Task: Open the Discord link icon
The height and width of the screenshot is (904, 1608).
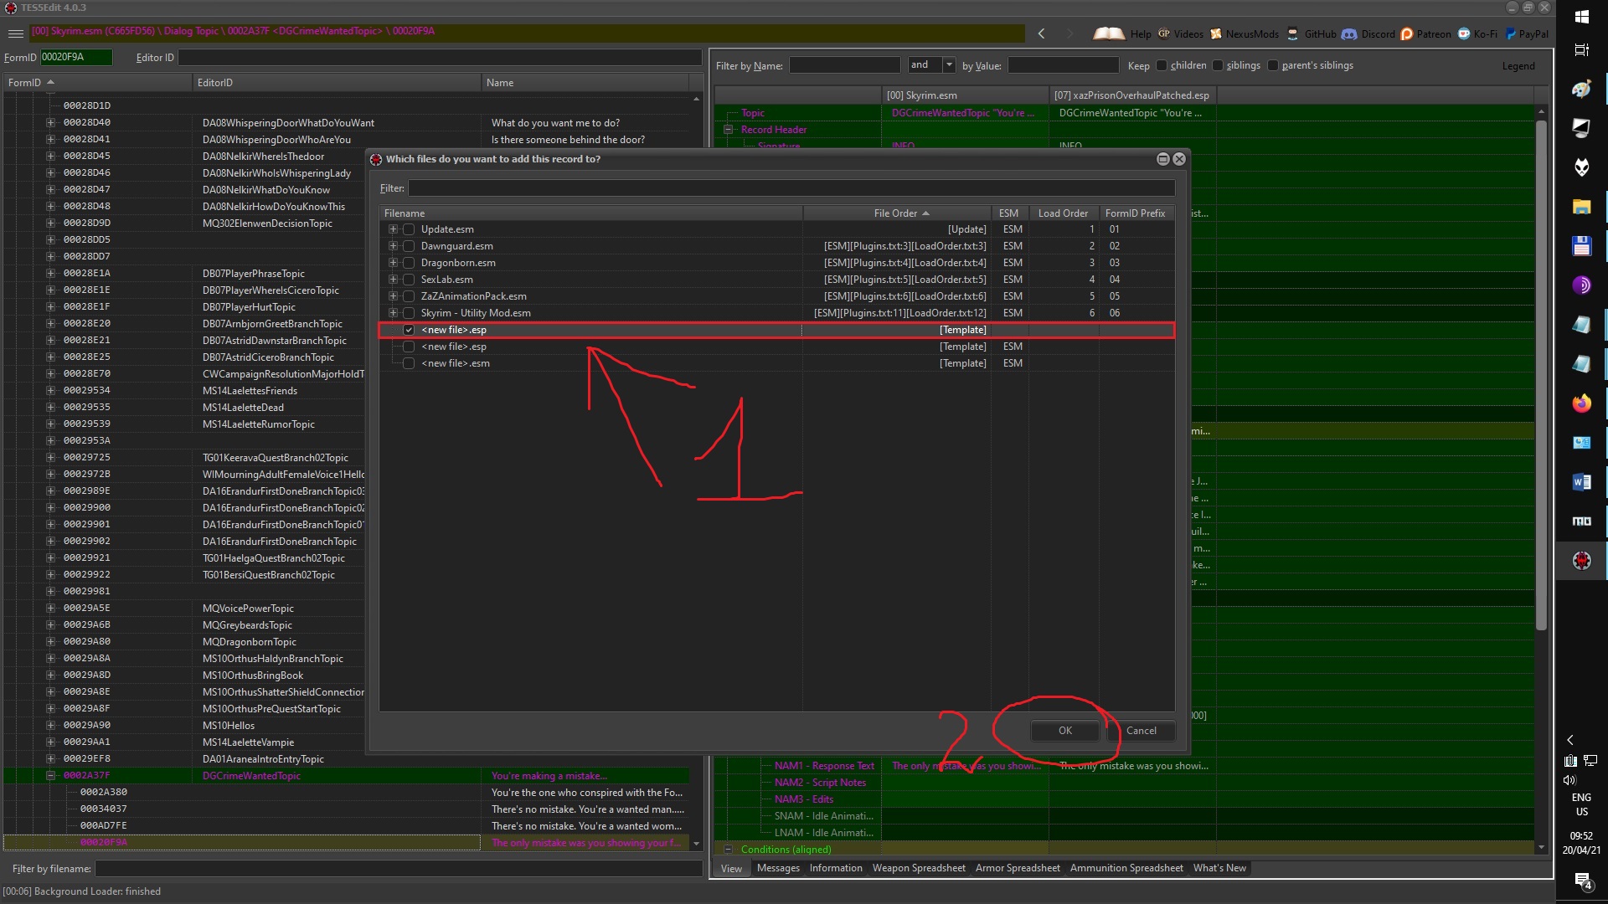Action: click(1349, 33)
